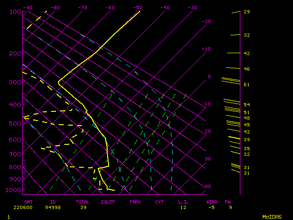Image resolution: width=293 pixels, height=220 pixels.
Task: Click the 700 pressure level label
Action: [15, 155]
